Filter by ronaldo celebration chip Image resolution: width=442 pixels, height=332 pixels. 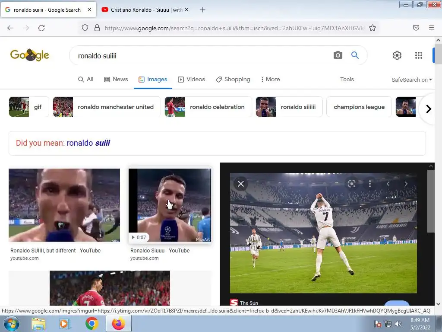(x=208, y=107)
